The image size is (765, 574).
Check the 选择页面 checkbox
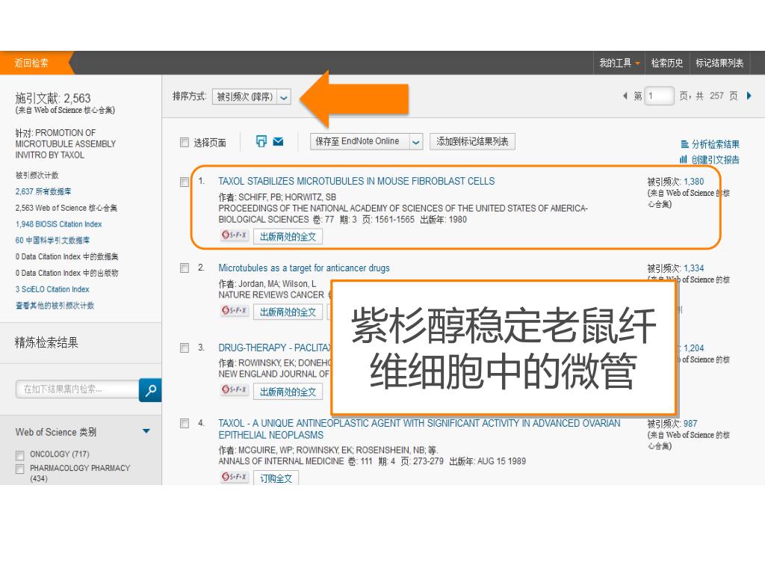click(x=185, y=143)
